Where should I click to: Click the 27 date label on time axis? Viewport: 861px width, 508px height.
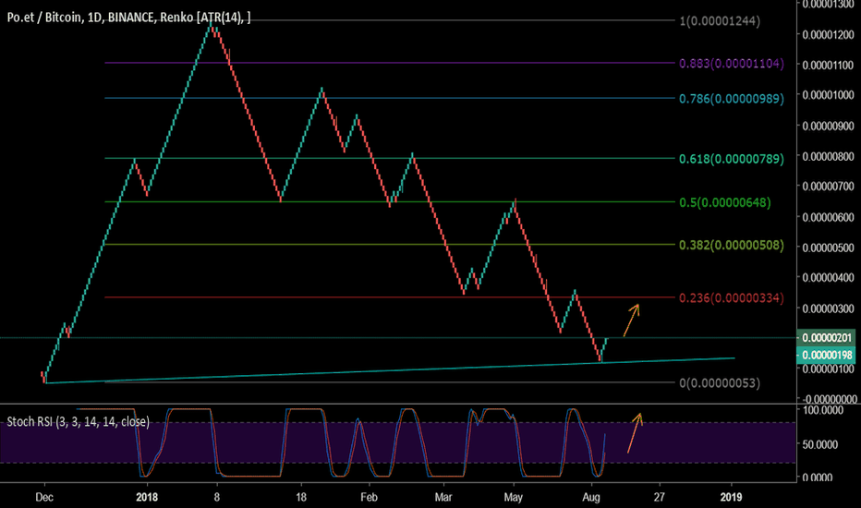click(x=659, y=497)
